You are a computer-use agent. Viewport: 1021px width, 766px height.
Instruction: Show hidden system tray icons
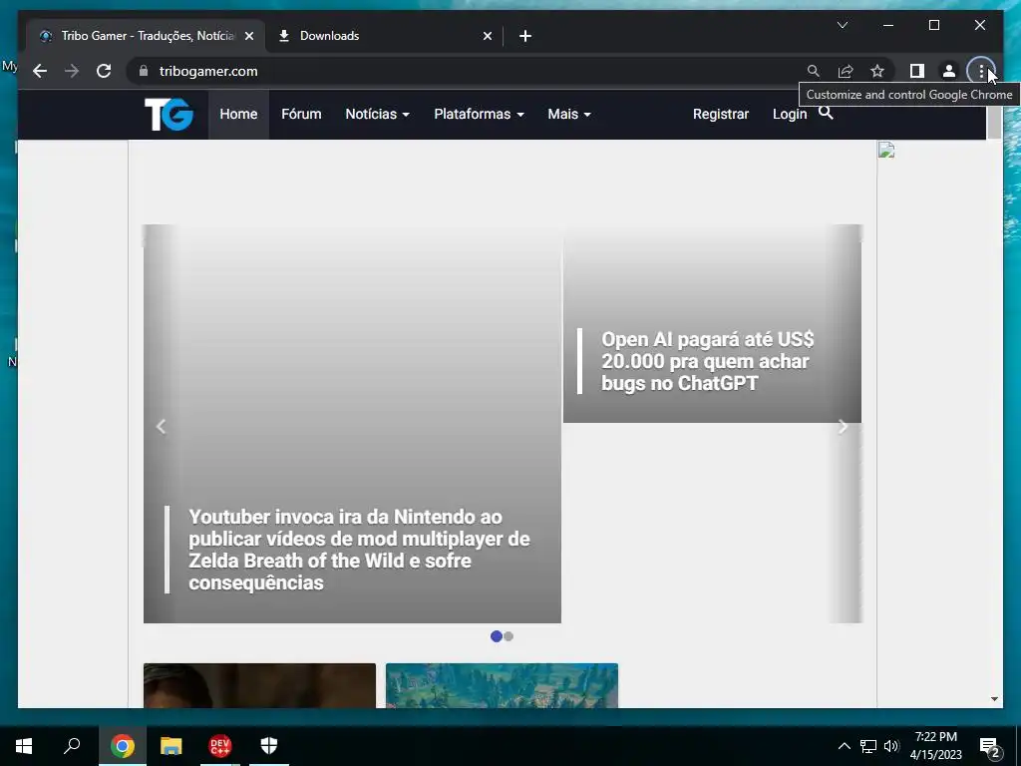[844, 746]
